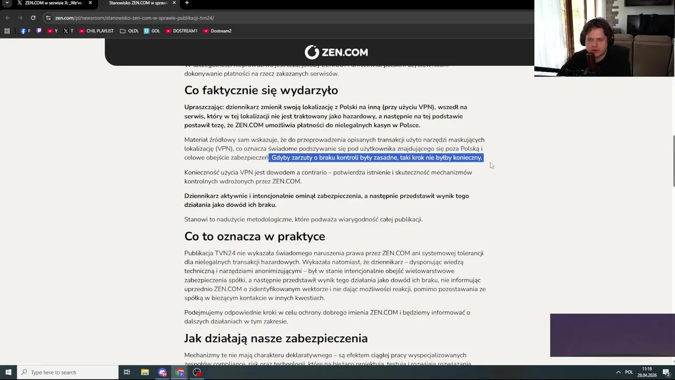This screenshot has width=675, height=380.
Task: Open the apps grid in bookmarks bar
Action: pos(7,31)
